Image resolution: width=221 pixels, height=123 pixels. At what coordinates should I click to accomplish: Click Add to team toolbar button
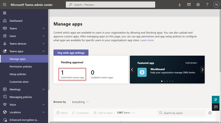pos(103,113)
